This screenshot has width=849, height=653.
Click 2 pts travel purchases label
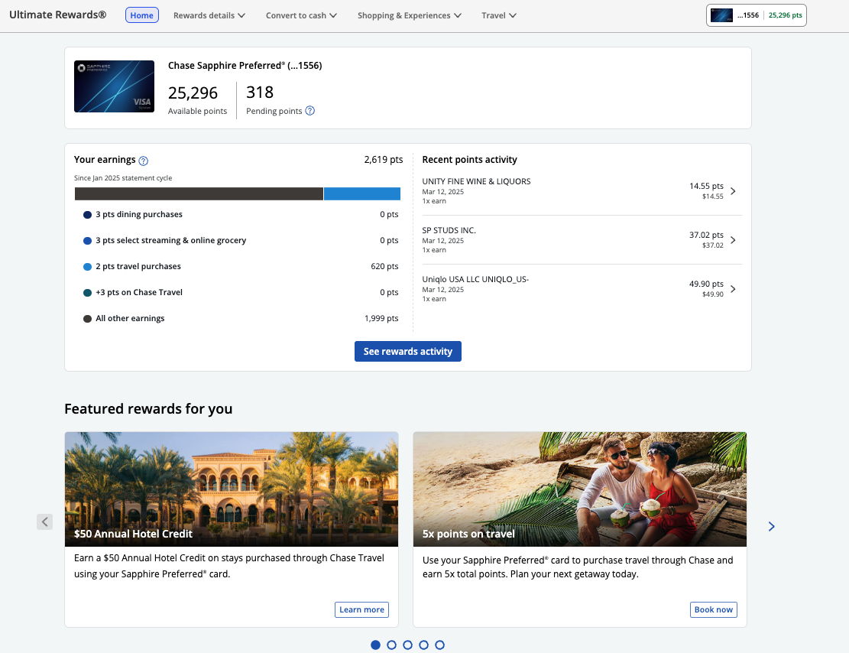138,267
